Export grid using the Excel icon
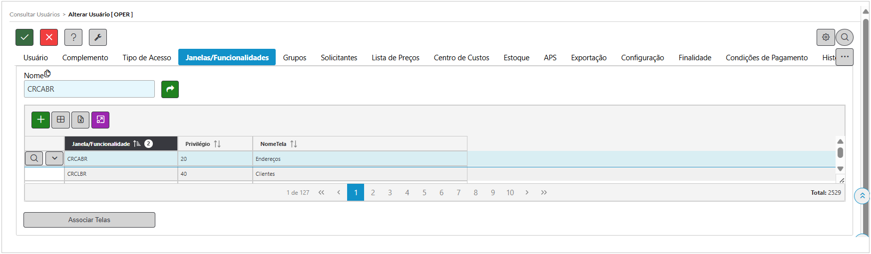This screenshot has height=254, width=871. pyautogui.click(x=80, y=120)
